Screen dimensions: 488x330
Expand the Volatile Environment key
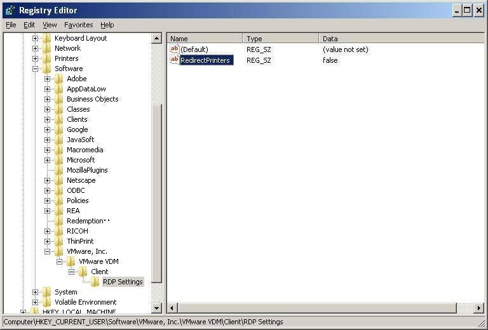pos(35,302)
